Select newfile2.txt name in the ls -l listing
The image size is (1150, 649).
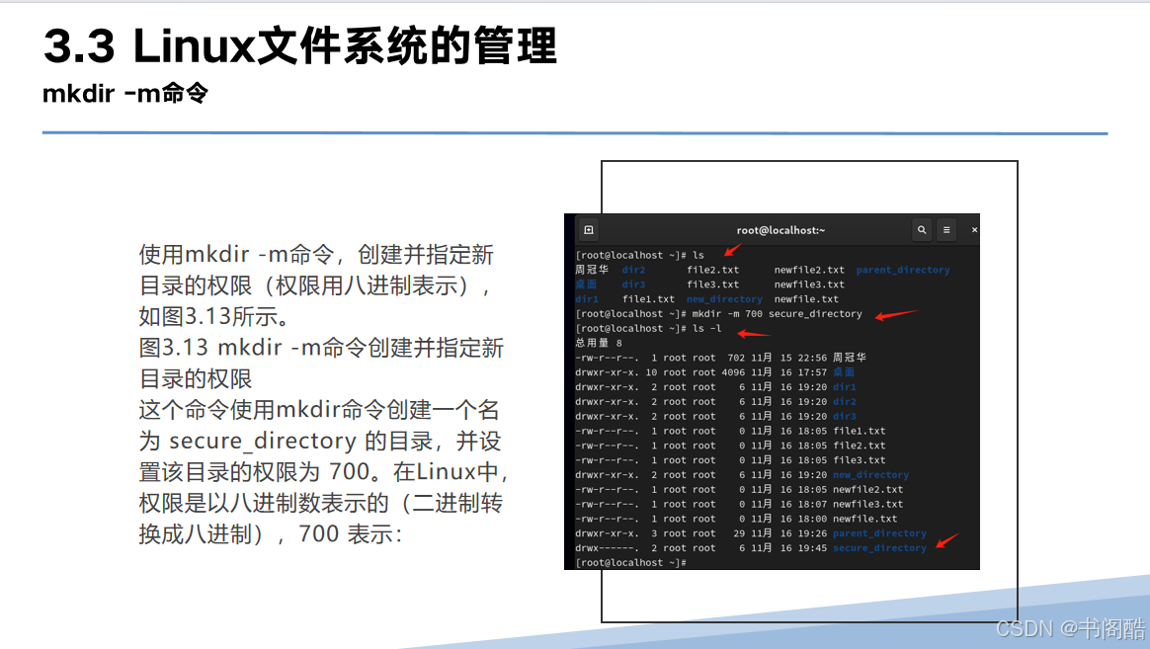tap(867, 490)
